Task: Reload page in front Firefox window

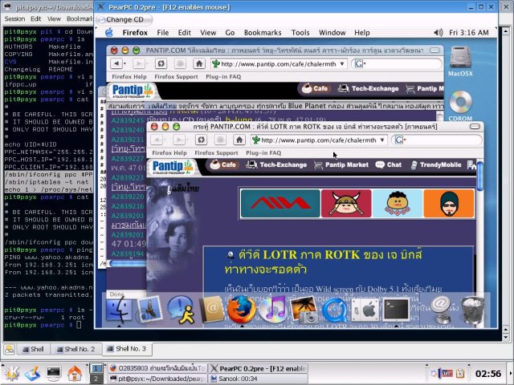Action: point(201,140)
